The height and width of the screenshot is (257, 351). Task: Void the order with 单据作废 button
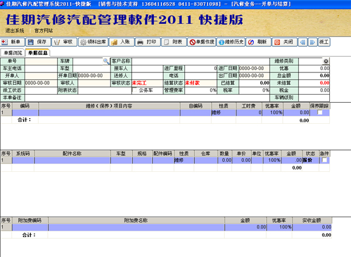click(x=201, y=42)
